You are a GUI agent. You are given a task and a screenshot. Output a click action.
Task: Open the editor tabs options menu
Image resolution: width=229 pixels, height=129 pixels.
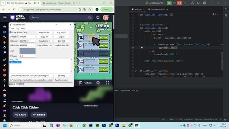[220, 9]
